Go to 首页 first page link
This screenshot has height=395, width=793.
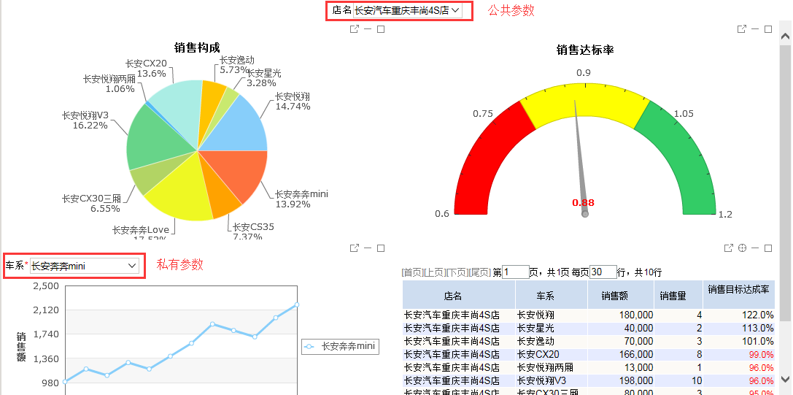411,272
